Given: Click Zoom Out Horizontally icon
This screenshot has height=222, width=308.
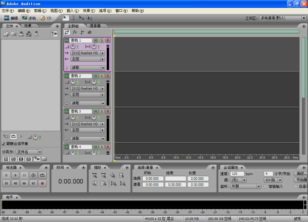Looking at the screenshot, I should 104,175.
